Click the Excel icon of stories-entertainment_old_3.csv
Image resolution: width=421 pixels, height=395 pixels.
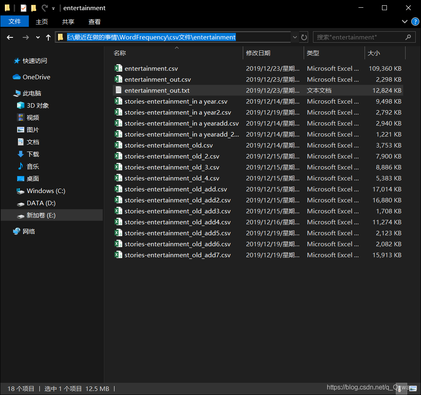click(x=119, y=167)
